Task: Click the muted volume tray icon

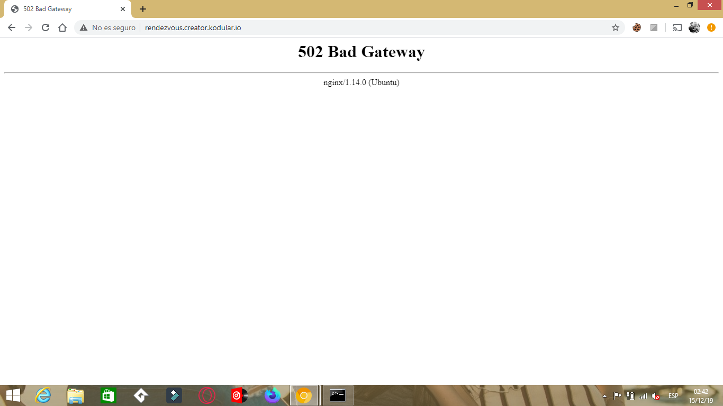Action: [x=656, y=396]
